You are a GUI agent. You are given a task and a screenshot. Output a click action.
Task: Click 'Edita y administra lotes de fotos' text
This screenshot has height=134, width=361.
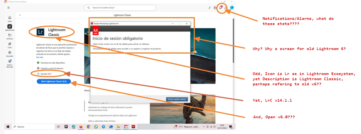click(102, 121)
